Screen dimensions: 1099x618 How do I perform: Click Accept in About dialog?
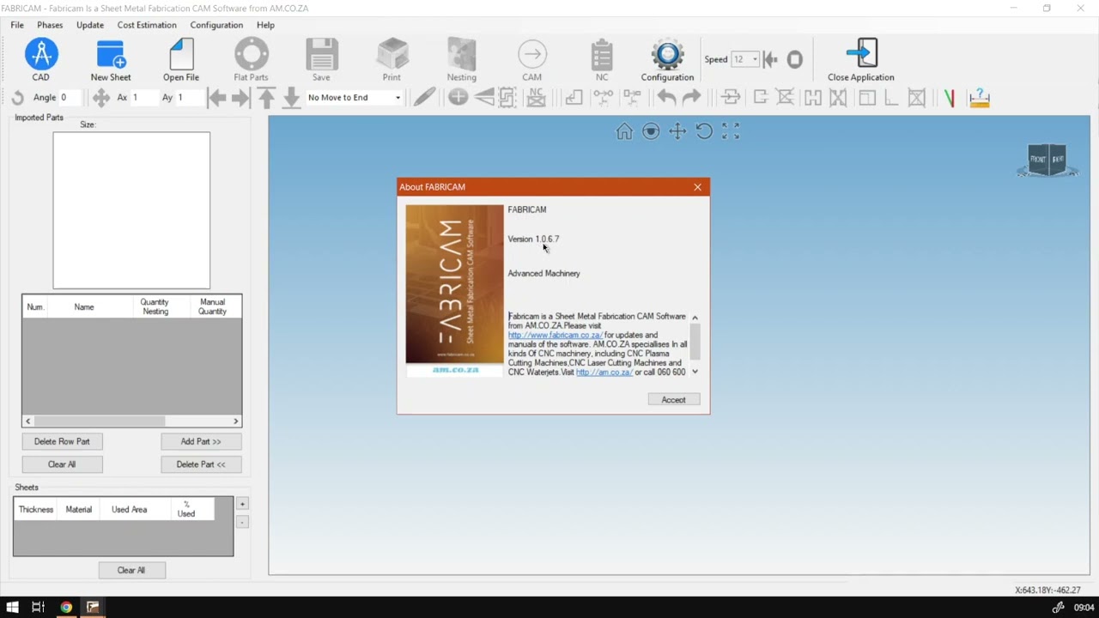tap(673, 400)
